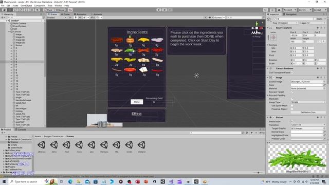Click the cheese ingredient image

pos(143,40)
